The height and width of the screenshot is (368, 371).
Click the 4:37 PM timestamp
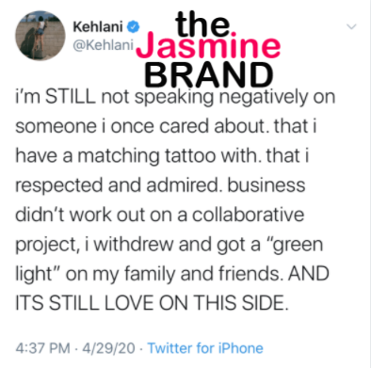[42, 348]
